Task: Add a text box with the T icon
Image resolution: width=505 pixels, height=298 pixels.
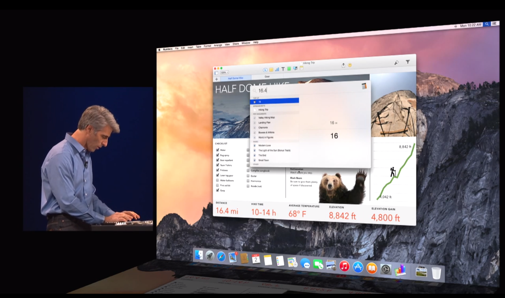Action: 283,69
